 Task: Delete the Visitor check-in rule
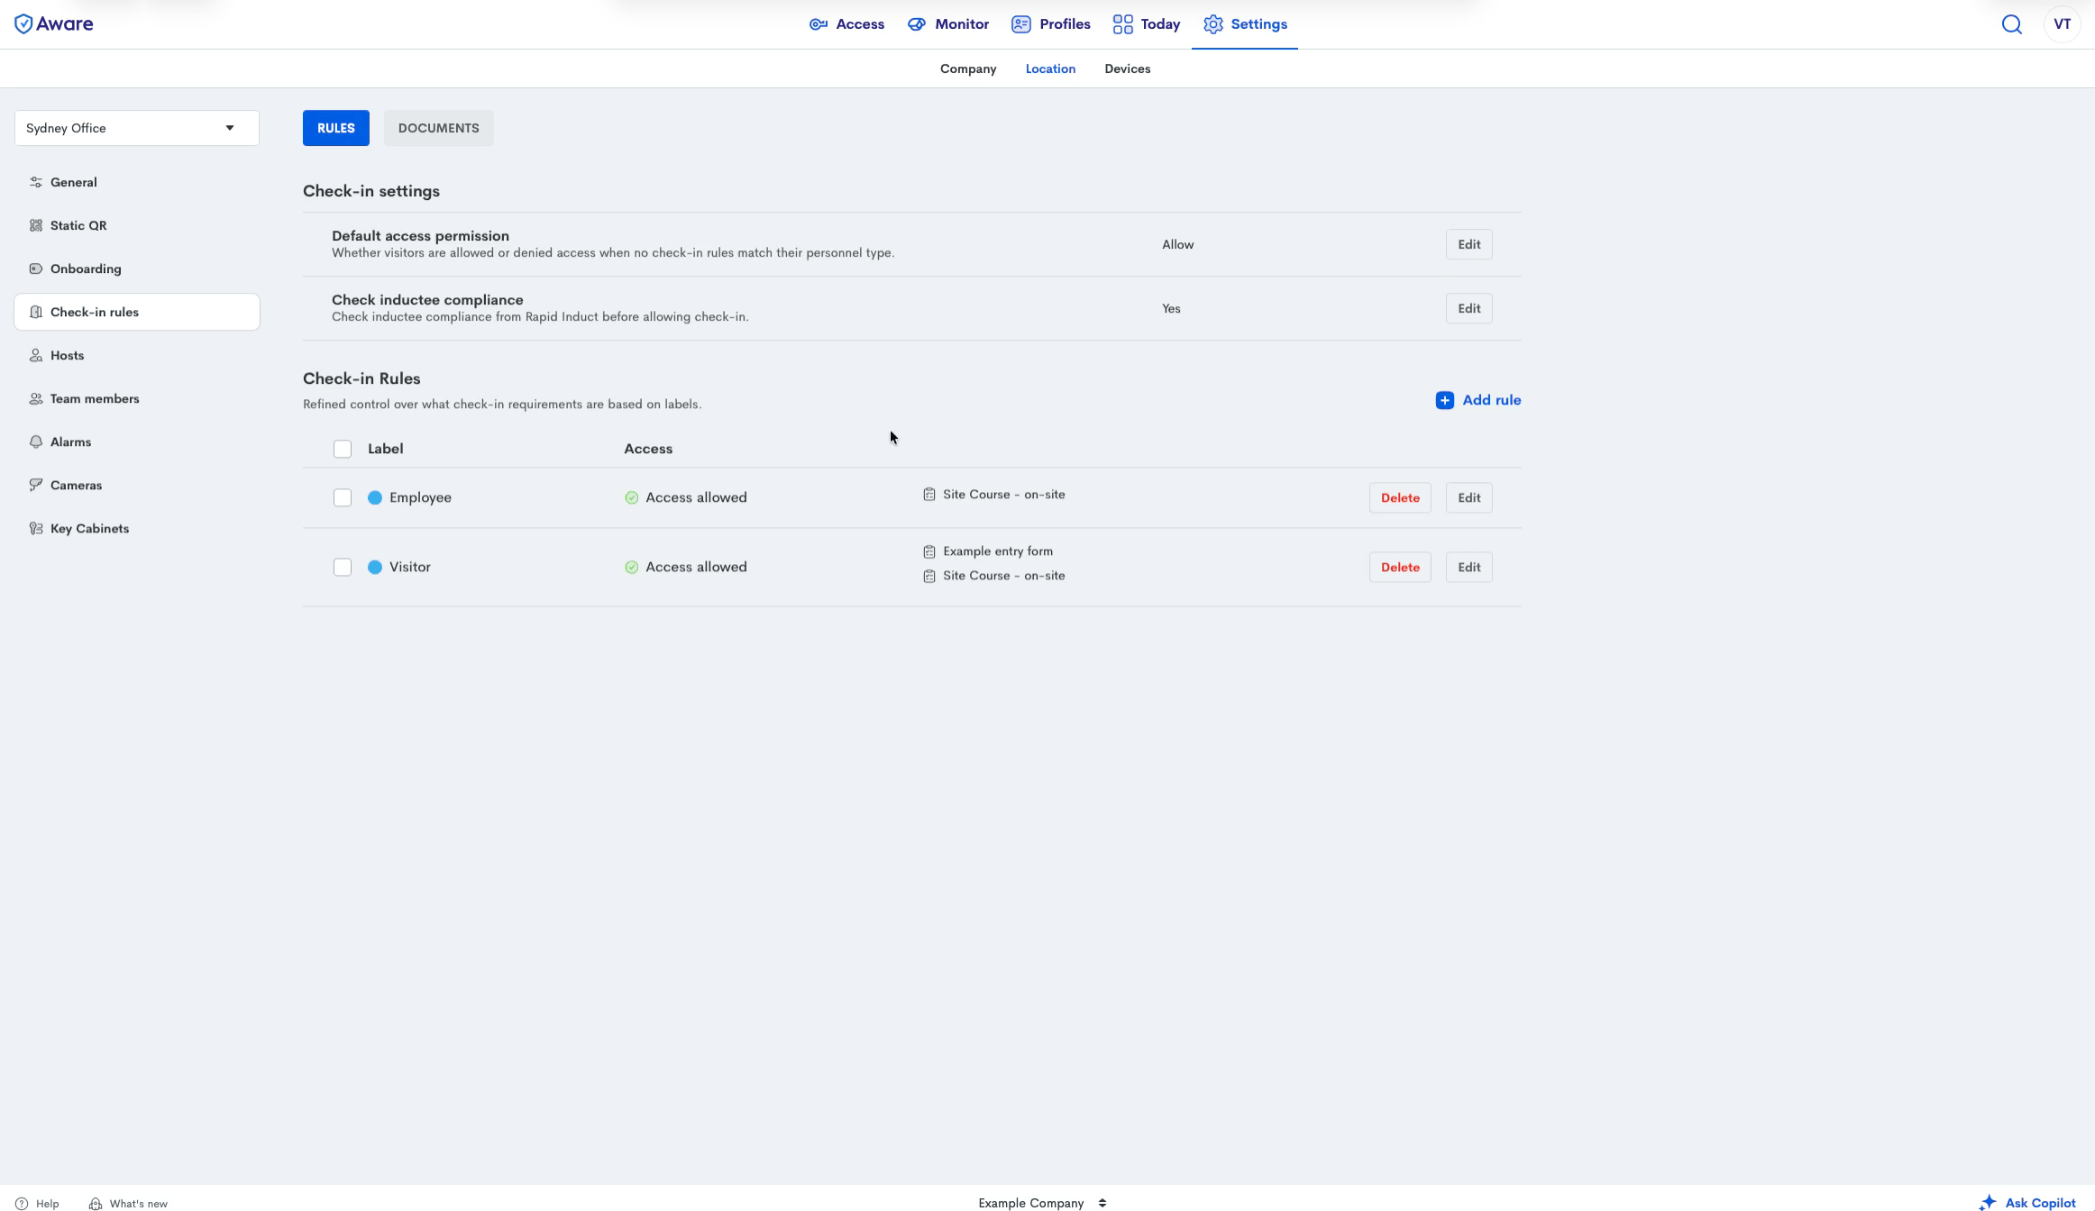coord(1399,567)
